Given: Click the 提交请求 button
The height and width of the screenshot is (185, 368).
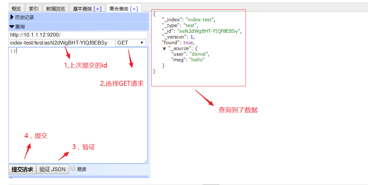Looking at the screenshot, I should [22, 169].
